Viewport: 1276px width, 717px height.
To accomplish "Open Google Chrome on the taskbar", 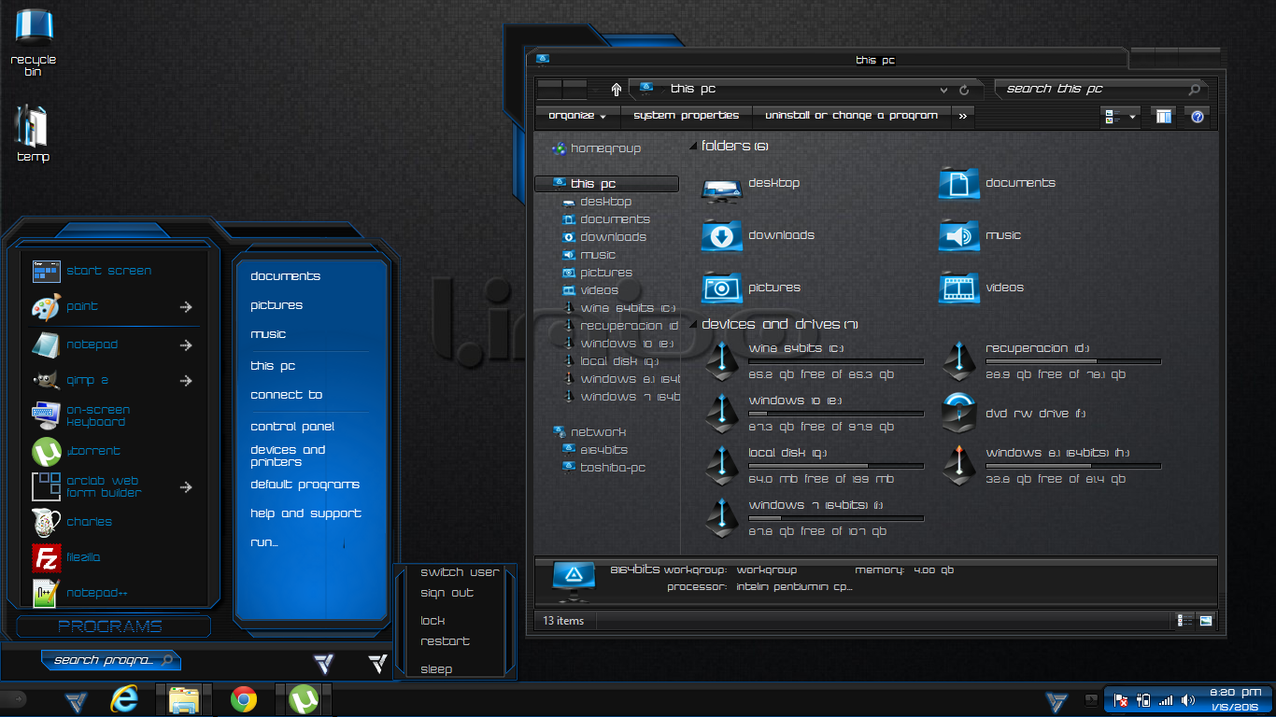I will coord(244,699).
